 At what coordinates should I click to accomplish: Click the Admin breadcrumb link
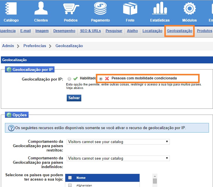click(8, 46)
